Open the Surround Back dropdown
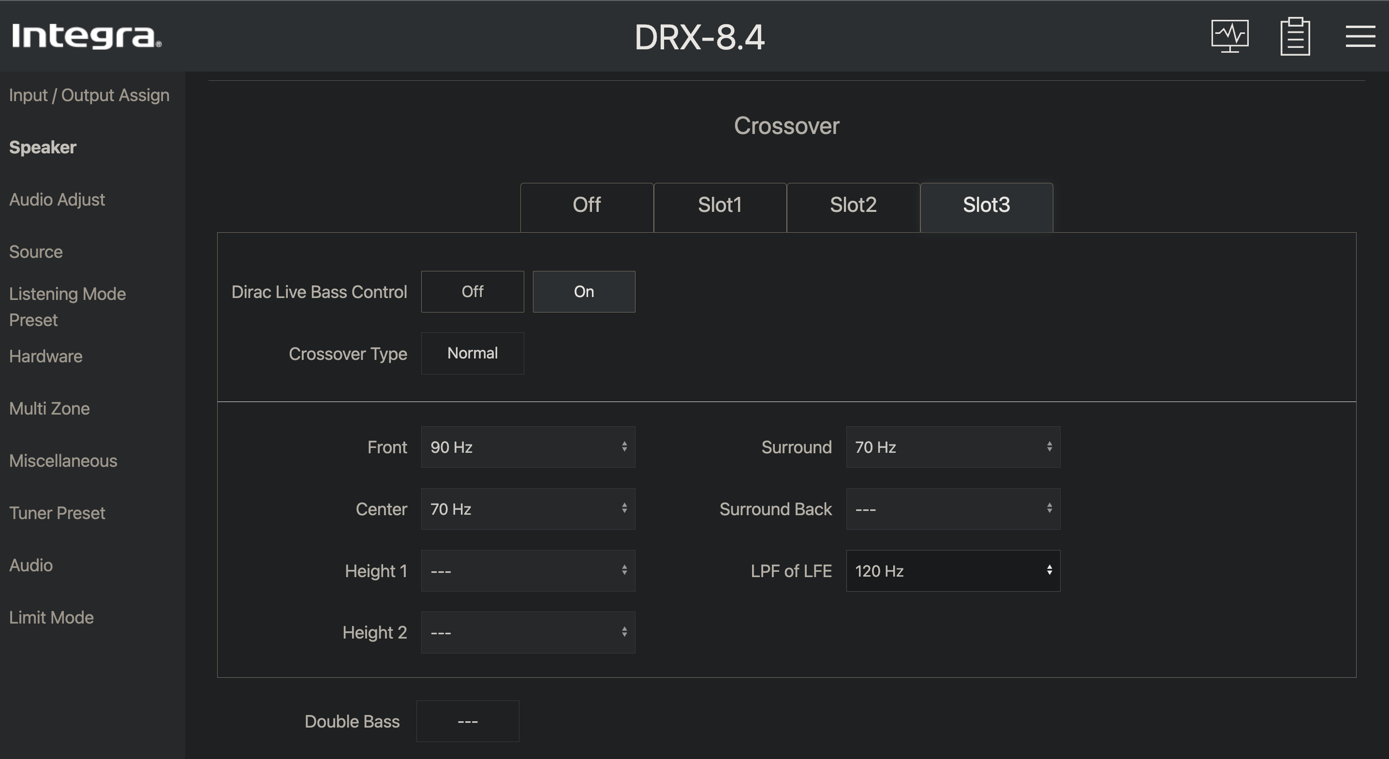This screenshot has width=1389, height=759. [953, 509]
